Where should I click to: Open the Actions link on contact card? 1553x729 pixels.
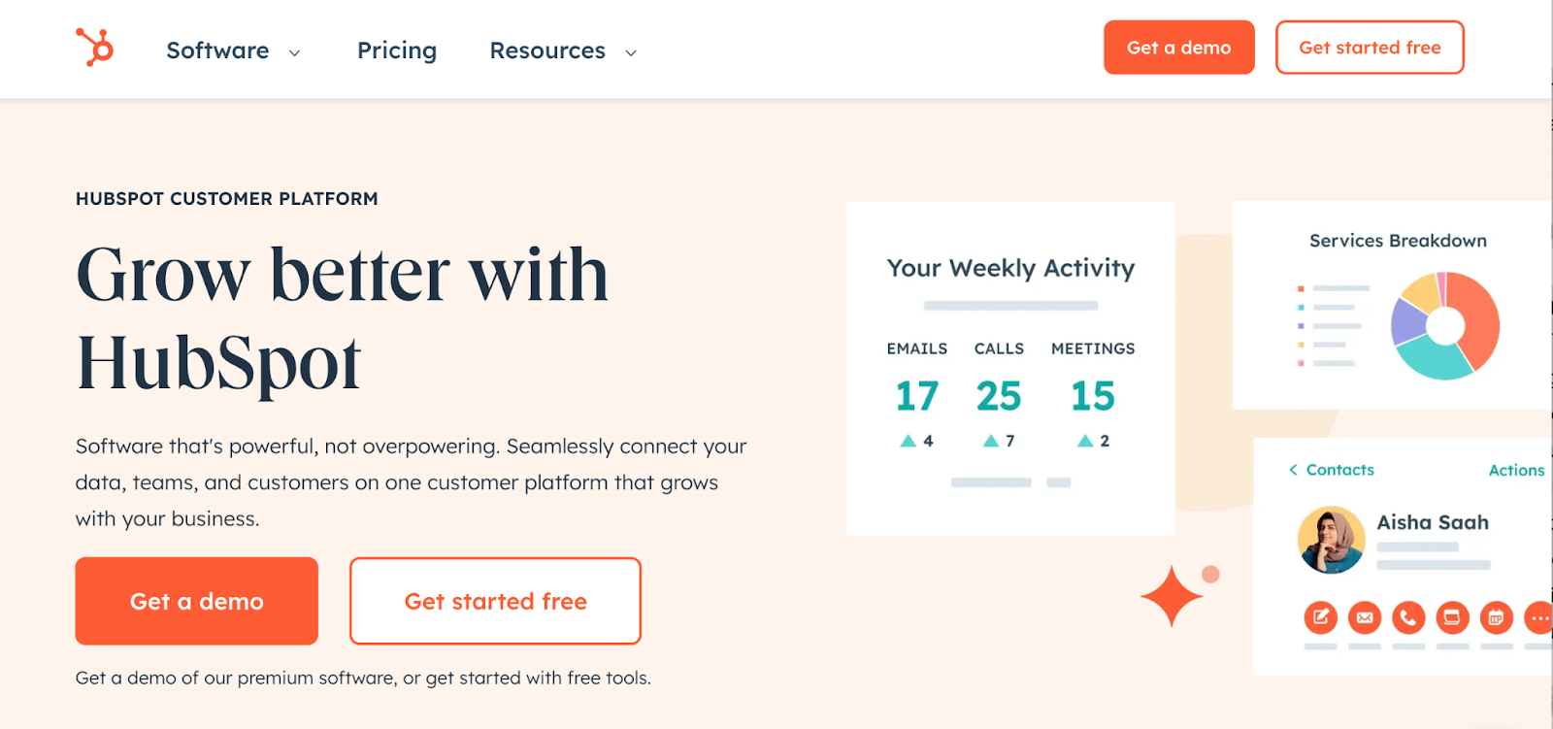(x=1516, y=470)
